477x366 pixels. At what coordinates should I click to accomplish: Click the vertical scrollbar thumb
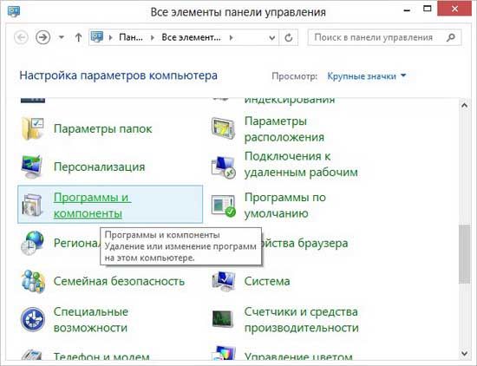(x=465, y=254)
